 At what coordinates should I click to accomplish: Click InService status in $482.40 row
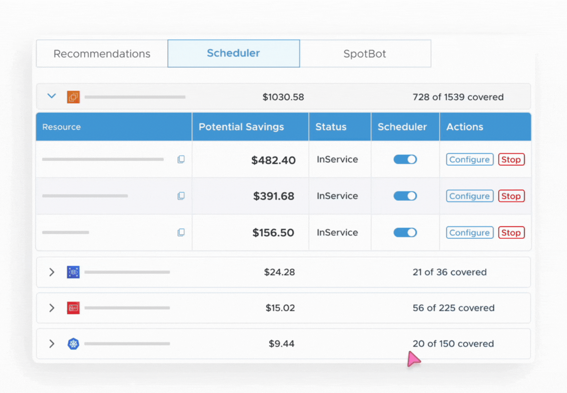pyautogui.click(x=337, y=159)
